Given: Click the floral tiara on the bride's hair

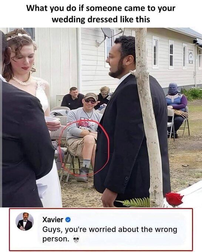Looking at the screenshot, I should point(18,36).
